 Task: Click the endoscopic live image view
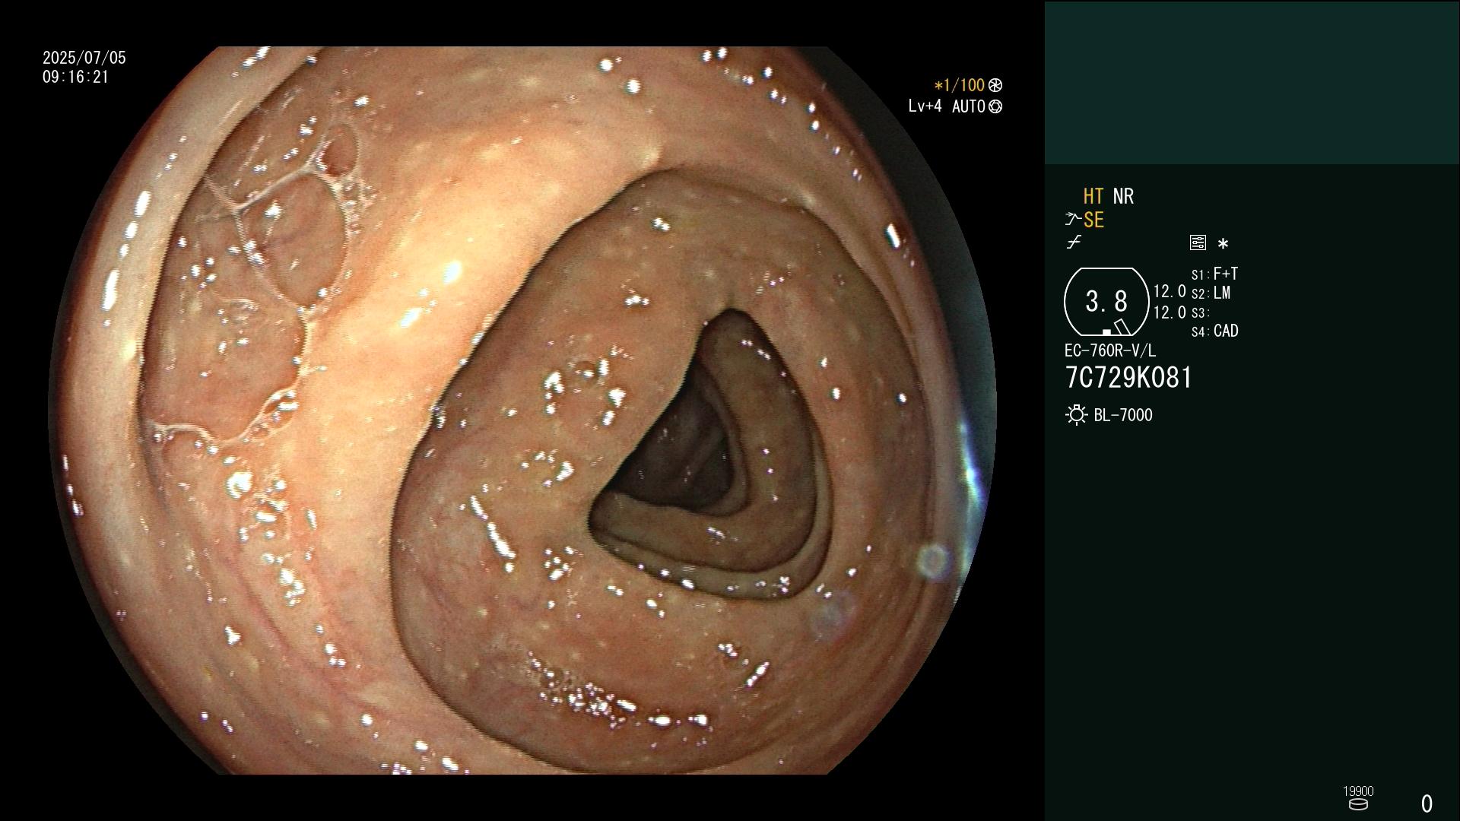click(522, 410)
